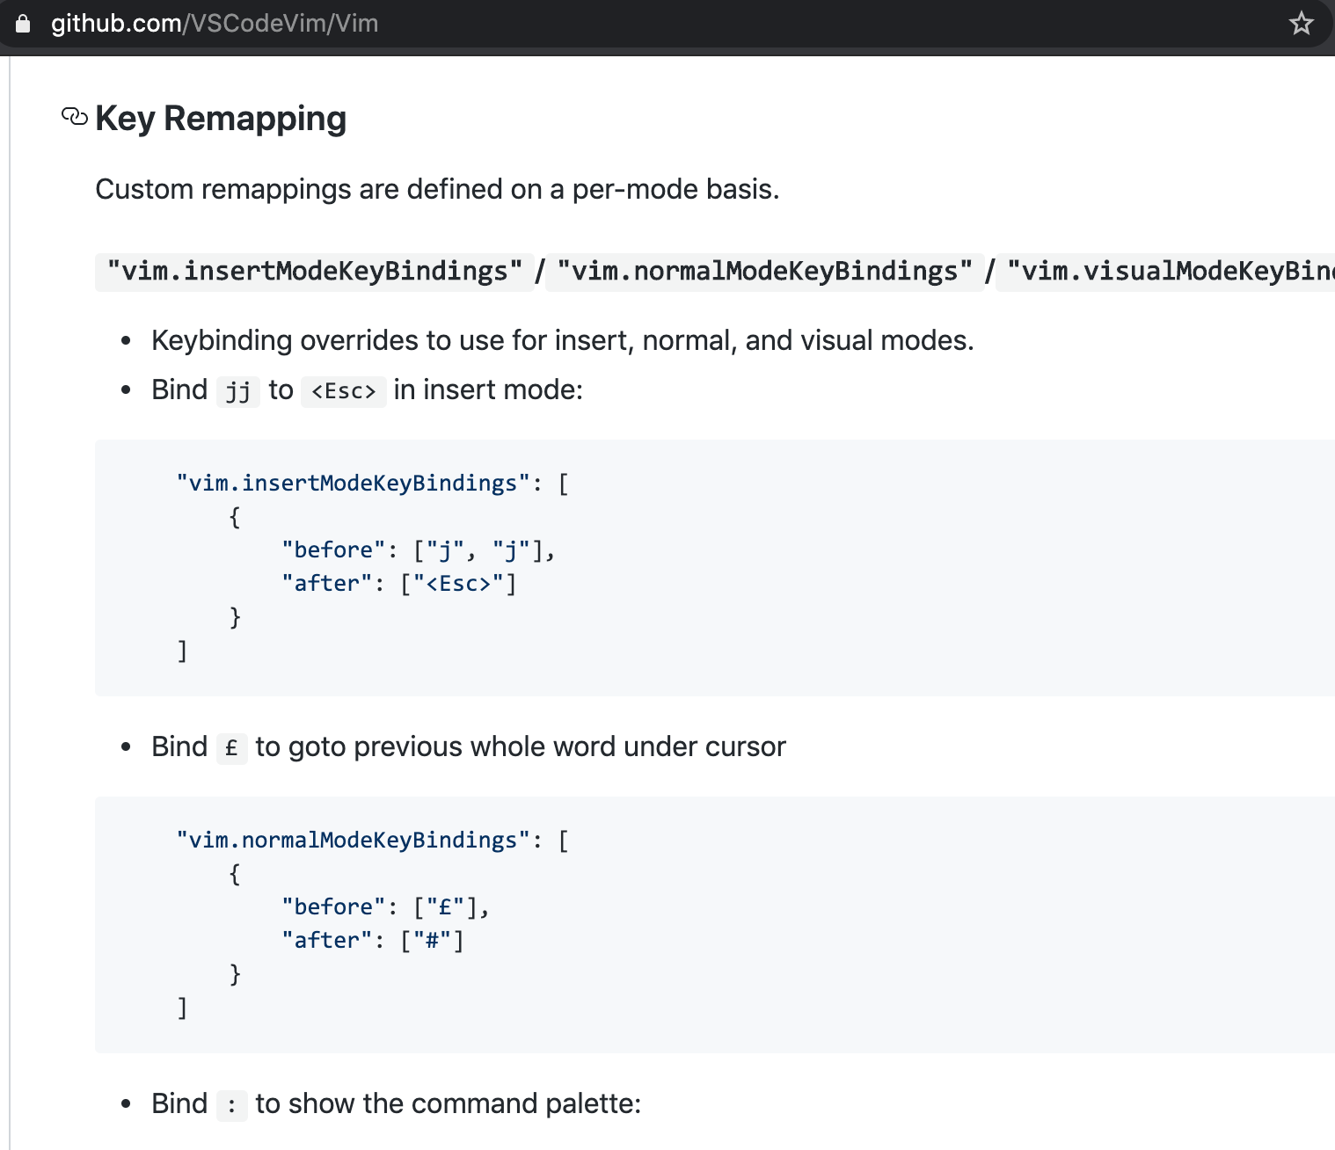Click the "before": ["£"] code line
Viewport: 1335px width, 1150px height.
point(385,907)
